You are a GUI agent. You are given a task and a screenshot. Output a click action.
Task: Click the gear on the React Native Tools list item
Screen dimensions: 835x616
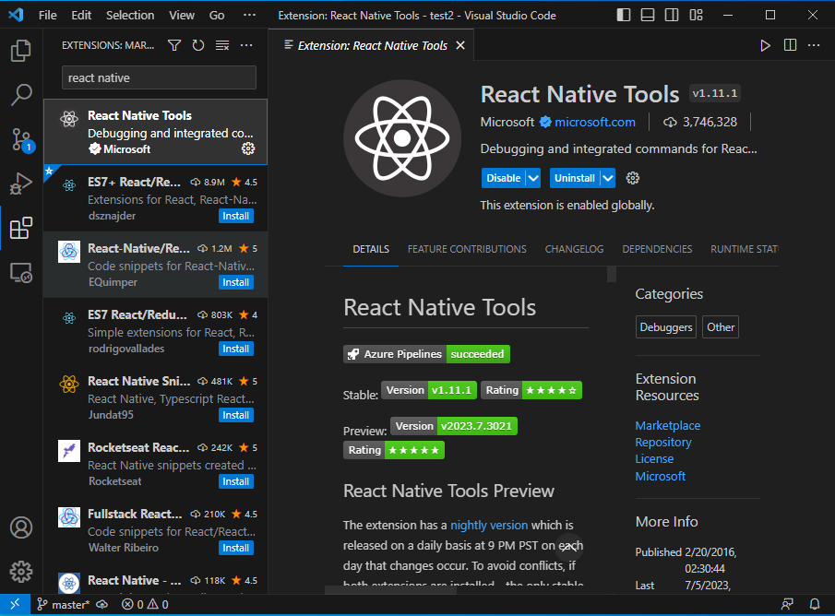(x=247, y=148)
